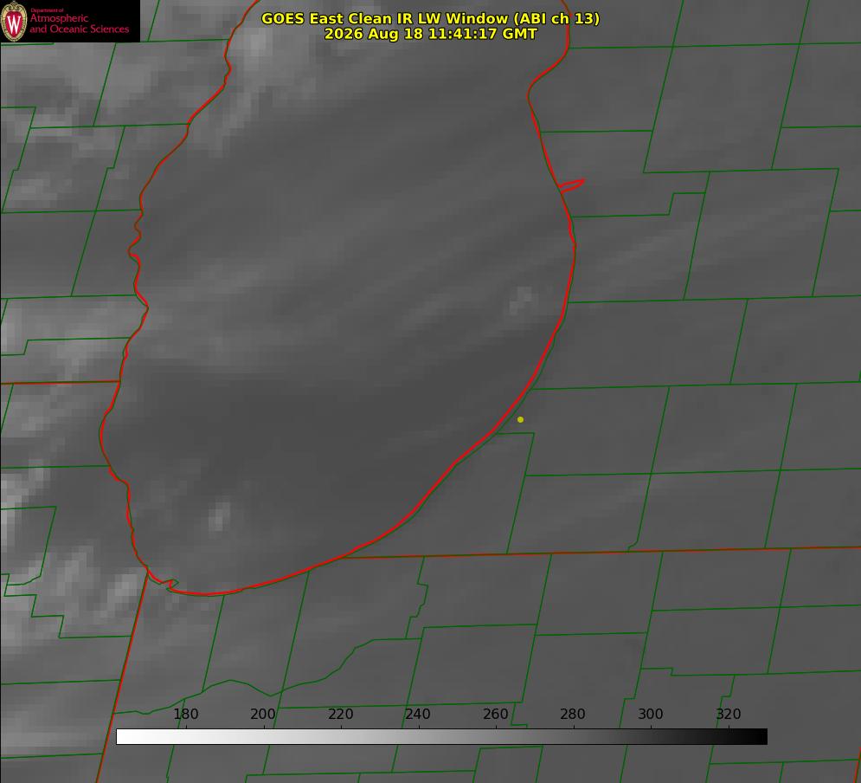Click the University of Wisconsin crest logo
861x783 pixels.
[x=14, y=21]
